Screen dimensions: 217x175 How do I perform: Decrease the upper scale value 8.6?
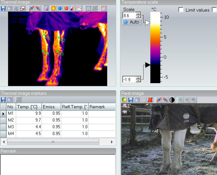[138, 17]
